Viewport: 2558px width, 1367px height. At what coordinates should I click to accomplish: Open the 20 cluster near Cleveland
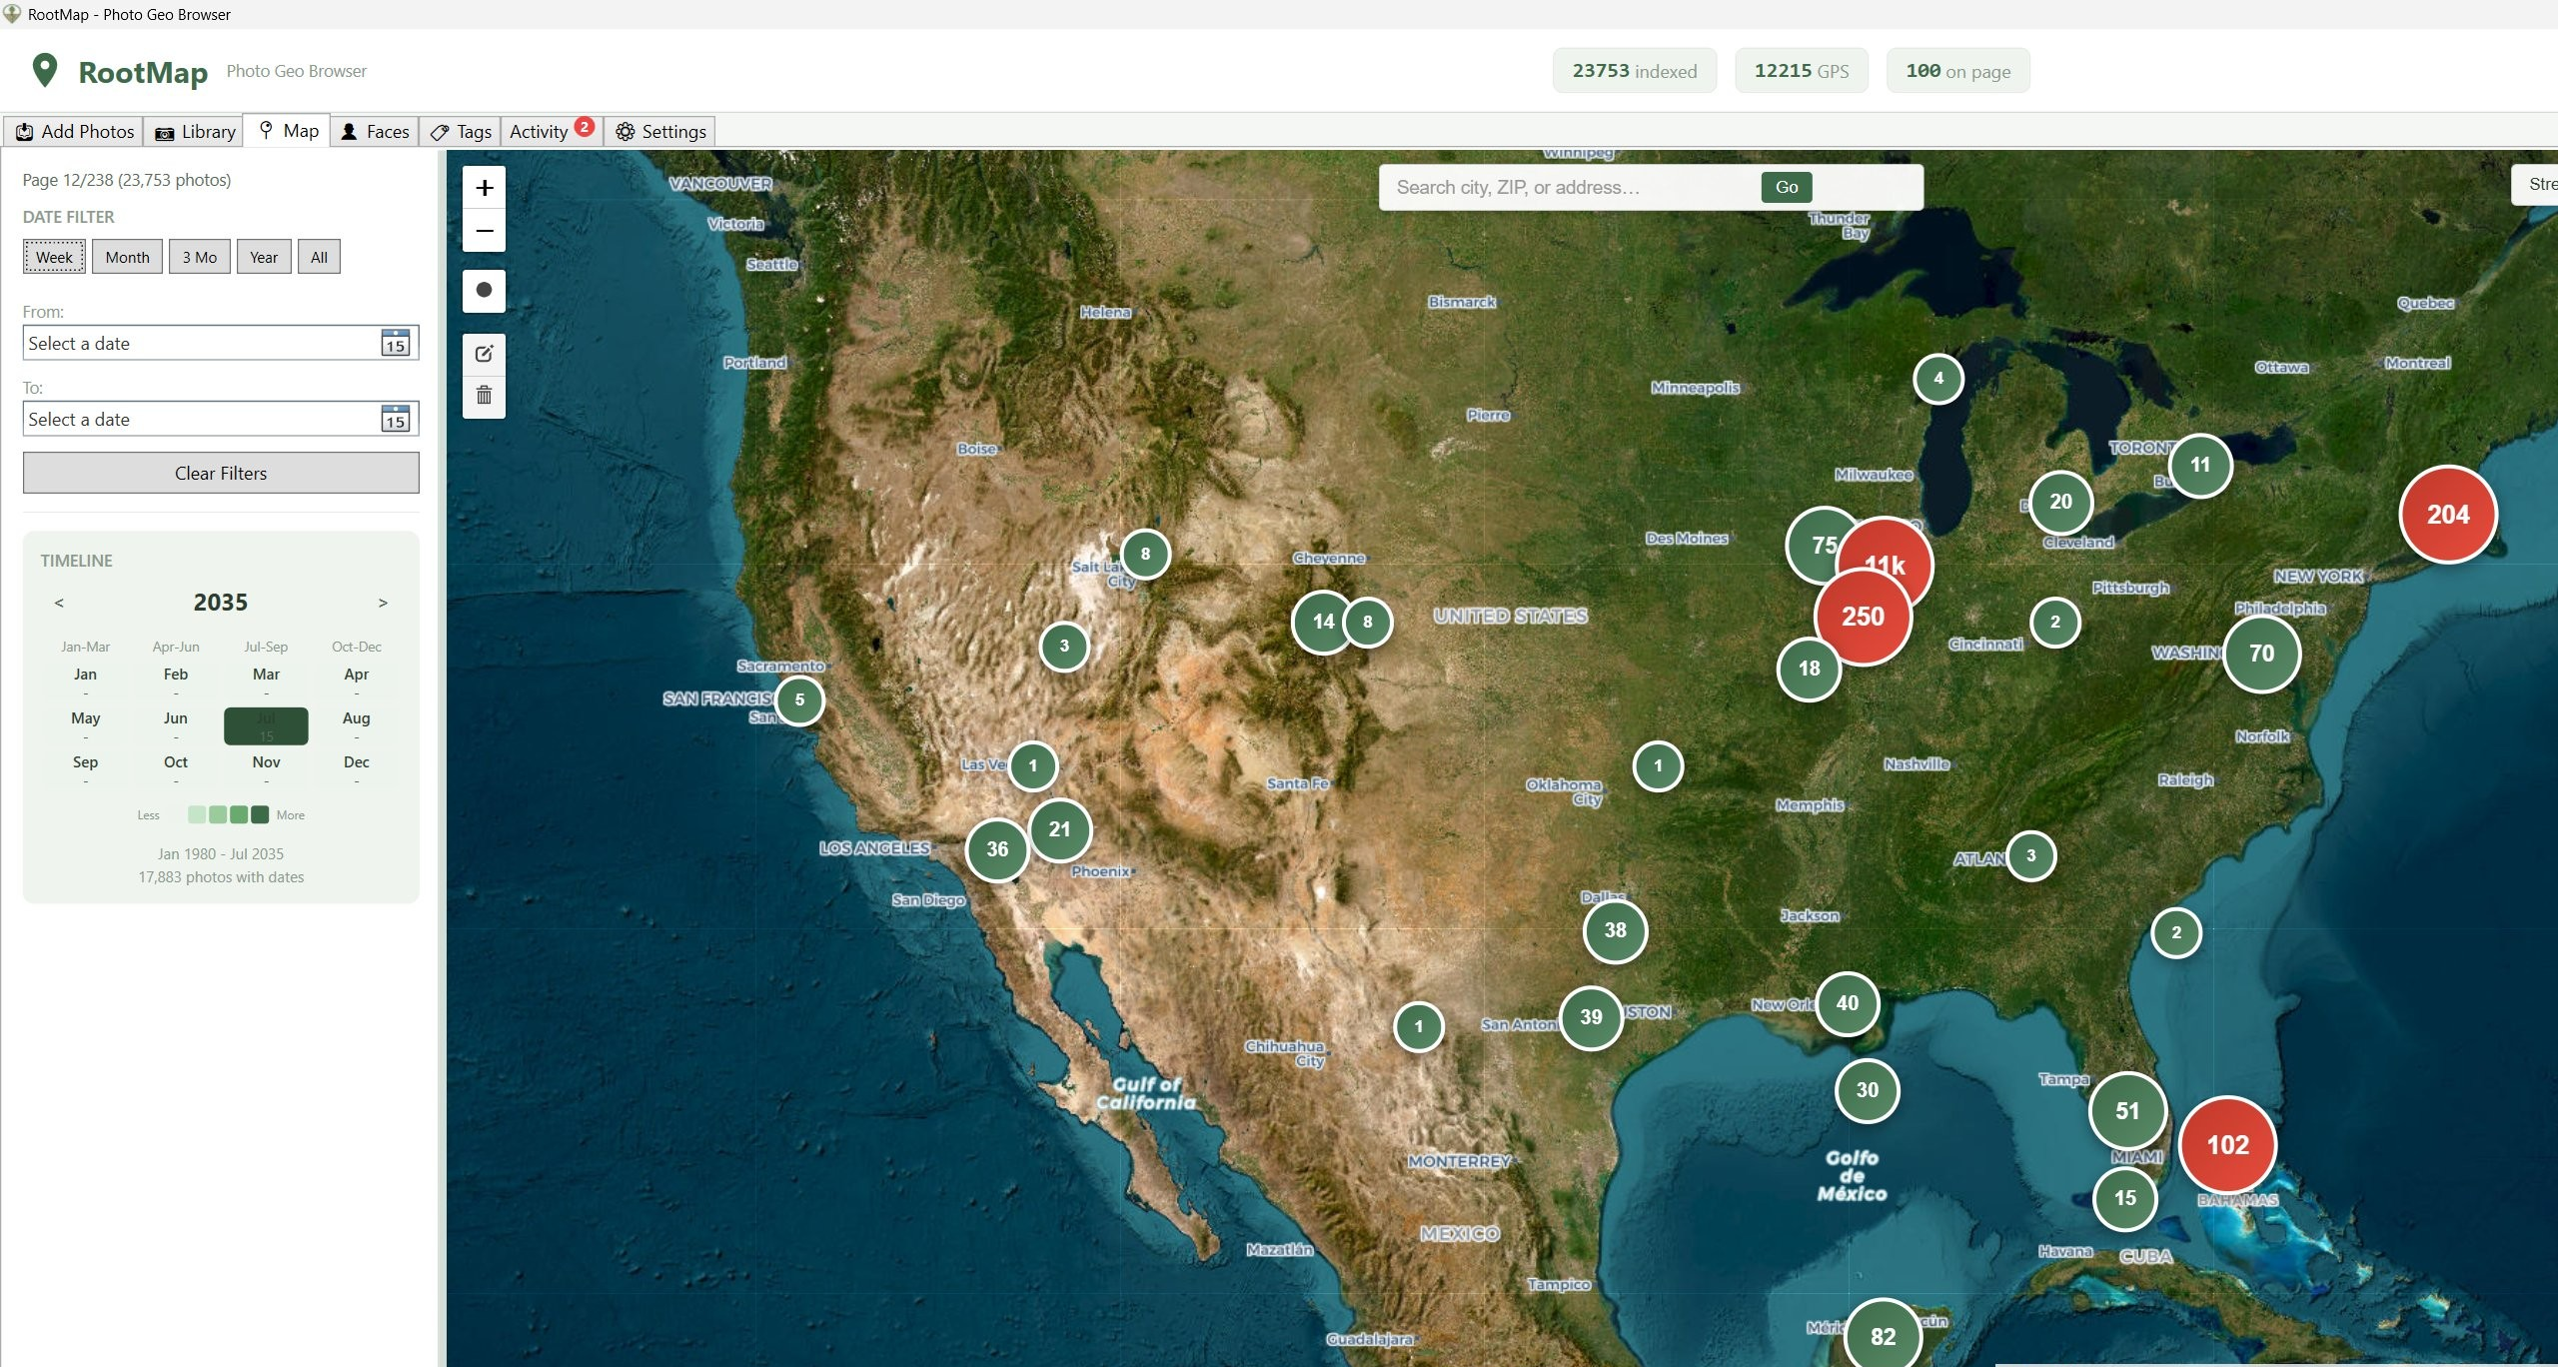pyautogui.click(x=2061, y=502)
